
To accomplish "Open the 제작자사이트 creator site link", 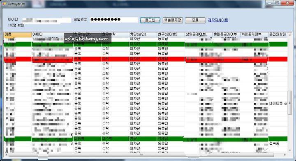I will (x=218, y=20).
